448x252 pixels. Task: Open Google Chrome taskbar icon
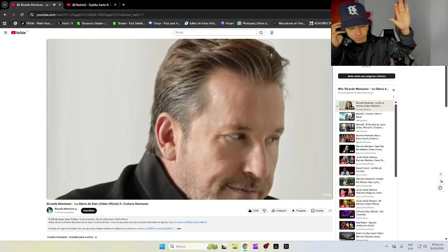point(245,246)
